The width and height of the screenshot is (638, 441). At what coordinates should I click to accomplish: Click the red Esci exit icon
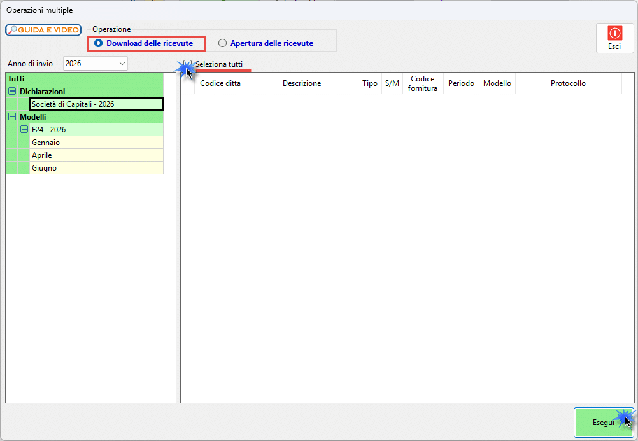click(x=614, y=33)
